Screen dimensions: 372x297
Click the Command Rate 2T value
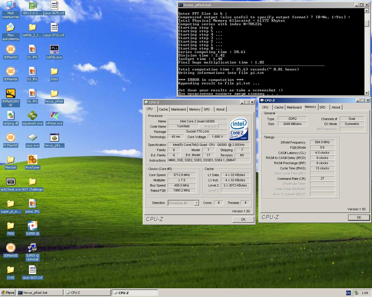pos(323,179)
